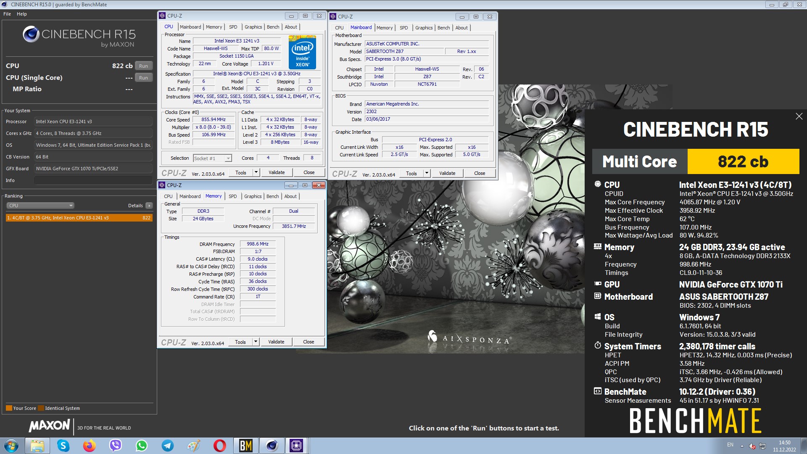Image resolution: width=807 pixels, height=454 pixels.
Task: Close the BenchMate result panel with the X
Action: click(799, 116)
